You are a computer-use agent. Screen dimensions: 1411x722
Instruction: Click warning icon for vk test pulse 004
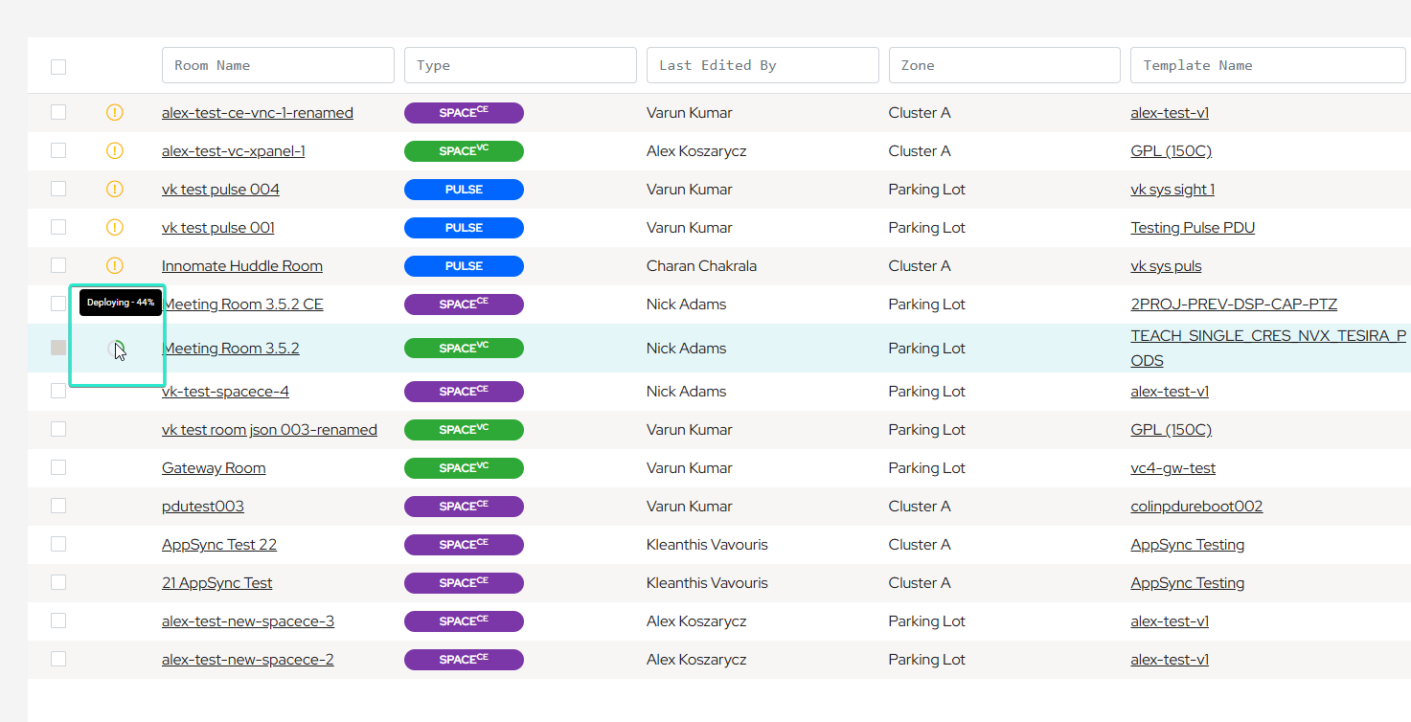[x=115, y=190]
